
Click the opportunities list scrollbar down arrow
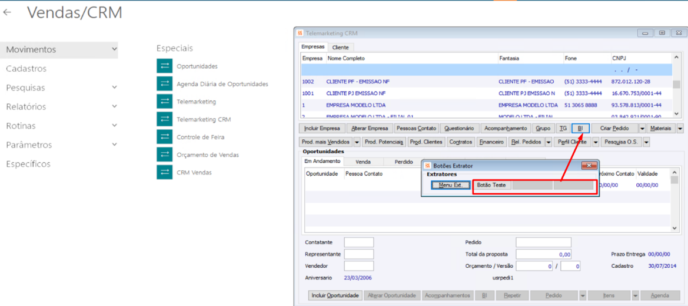(x=675, y=228)
